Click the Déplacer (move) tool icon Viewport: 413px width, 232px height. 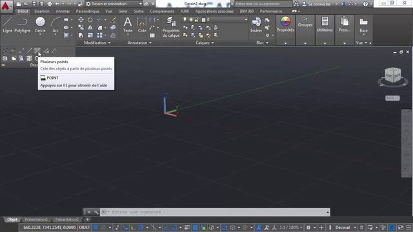click(81, 20)
